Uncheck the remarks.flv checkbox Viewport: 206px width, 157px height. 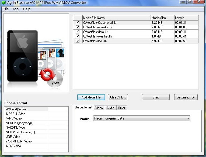[78, 27]
